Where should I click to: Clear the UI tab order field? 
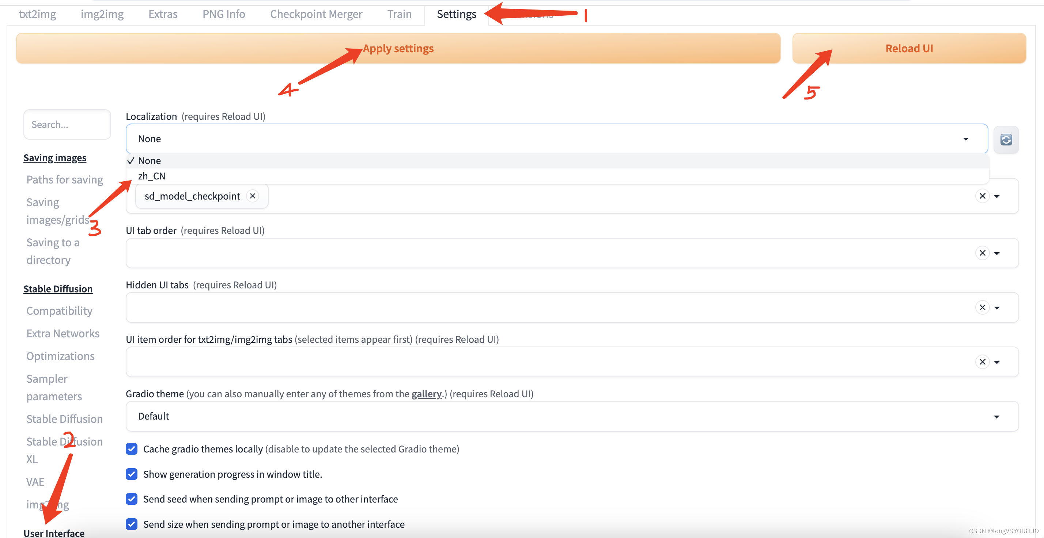point(982,253)
